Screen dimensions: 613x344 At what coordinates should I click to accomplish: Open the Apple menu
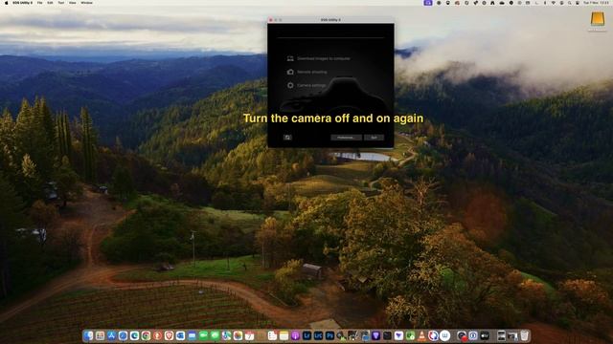tap(6, 3)
